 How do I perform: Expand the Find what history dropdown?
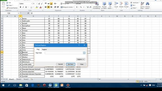(84, 53)
